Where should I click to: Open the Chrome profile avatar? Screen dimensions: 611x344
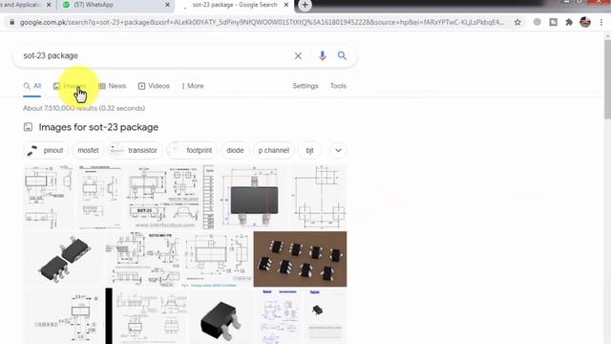click(x=585, y=22)
